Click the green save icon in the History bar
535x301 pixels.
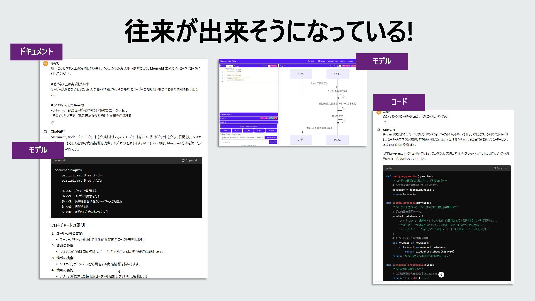pyautogui.click(x=271, y=118)
